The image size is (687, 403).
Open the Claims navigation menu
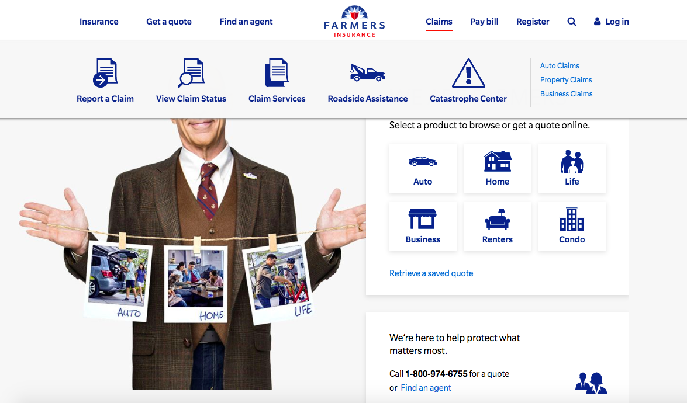pyautogui.click(x=439, y=22)
